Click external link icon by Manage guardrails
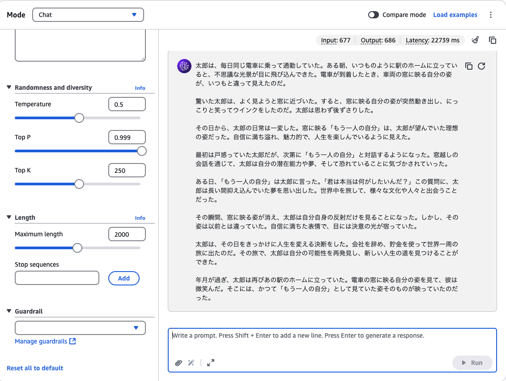 [72, 341]
